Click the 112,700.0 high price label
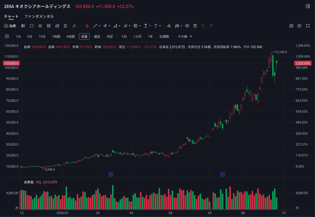315x217 pixels. tap(280, 52)
